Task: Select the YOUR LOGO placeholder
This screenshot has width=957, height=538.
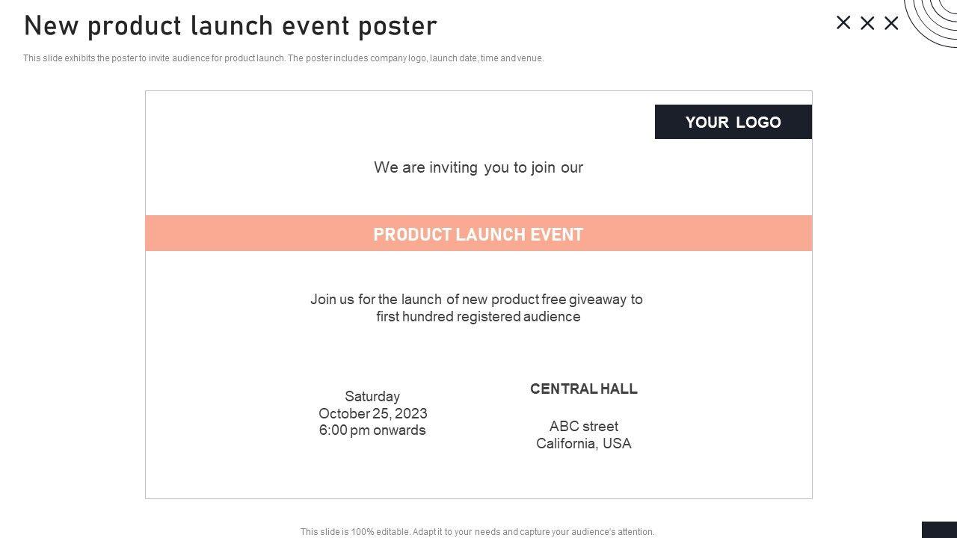Action: click(733, 122)
